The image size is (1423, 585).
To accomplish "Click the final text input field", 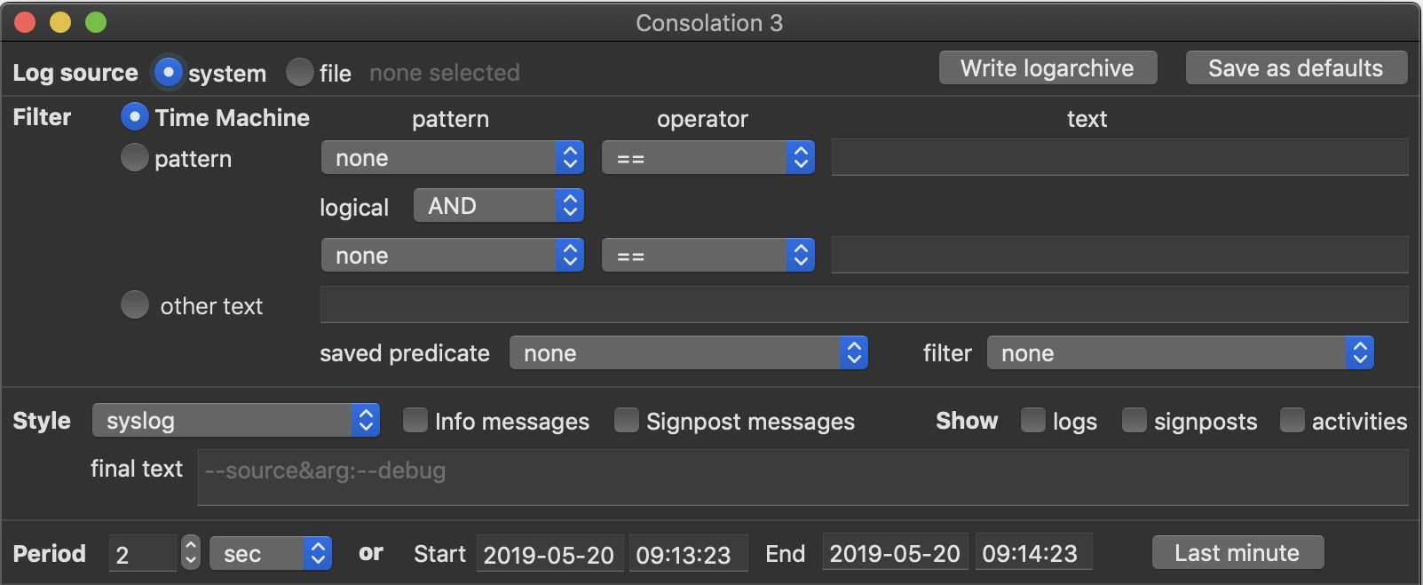I will (x=802, y=477).
